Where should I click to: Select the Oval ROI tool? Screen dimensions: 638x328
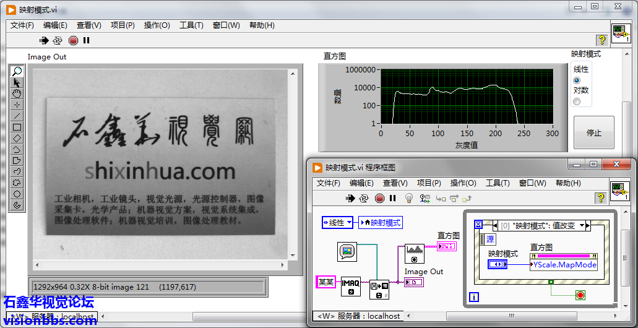[17, 193]
